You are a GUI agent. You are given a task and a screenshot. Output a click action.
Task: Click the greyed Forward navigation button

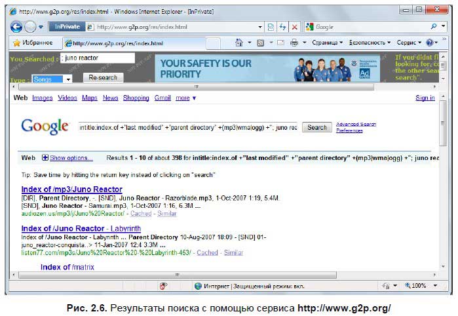coord(30,27)
